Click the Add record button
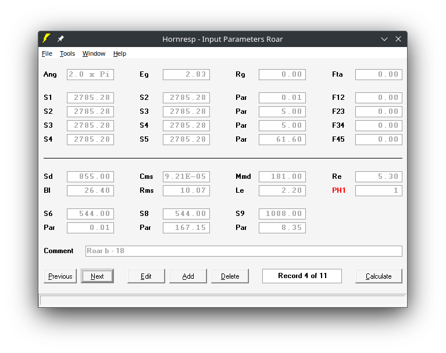The height and width of the screenshot is (353, 446). pos(188,276)
